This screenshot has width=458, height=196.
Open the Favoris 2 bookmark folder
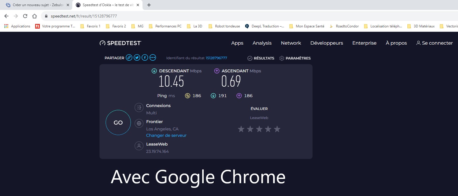116,26
